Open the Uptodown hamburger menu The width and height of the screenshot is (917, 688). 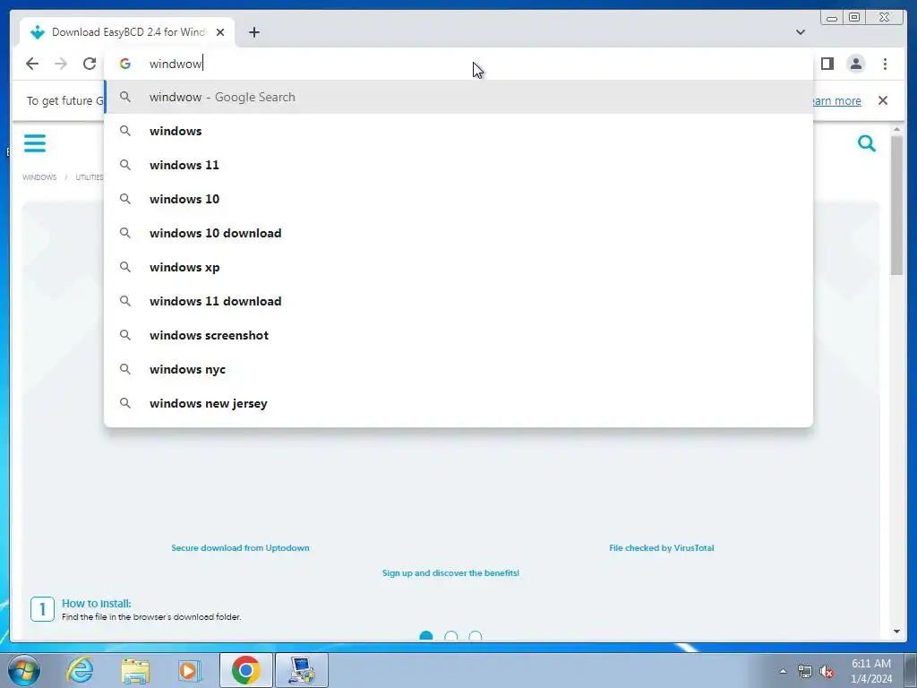click(35, 143)
